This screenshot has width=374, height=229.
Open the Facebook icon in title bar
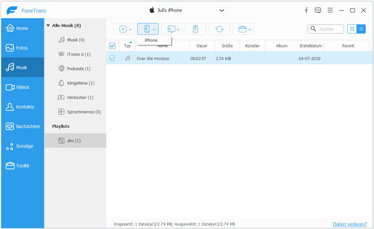pyautogui.click(x=306, y=10)
